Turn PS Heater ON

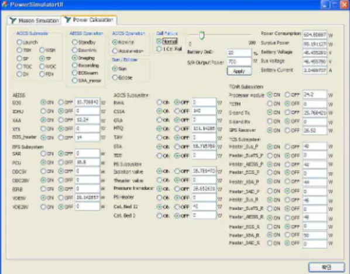pyautogui.click(x=159, y=198)
